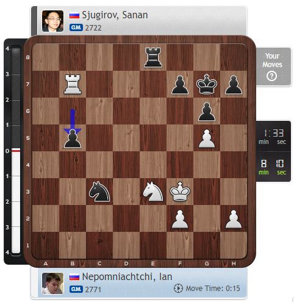Click the black clock showing 1:33
The width and height of the screenshot is (294, 302).
click(x=273, y=136)
